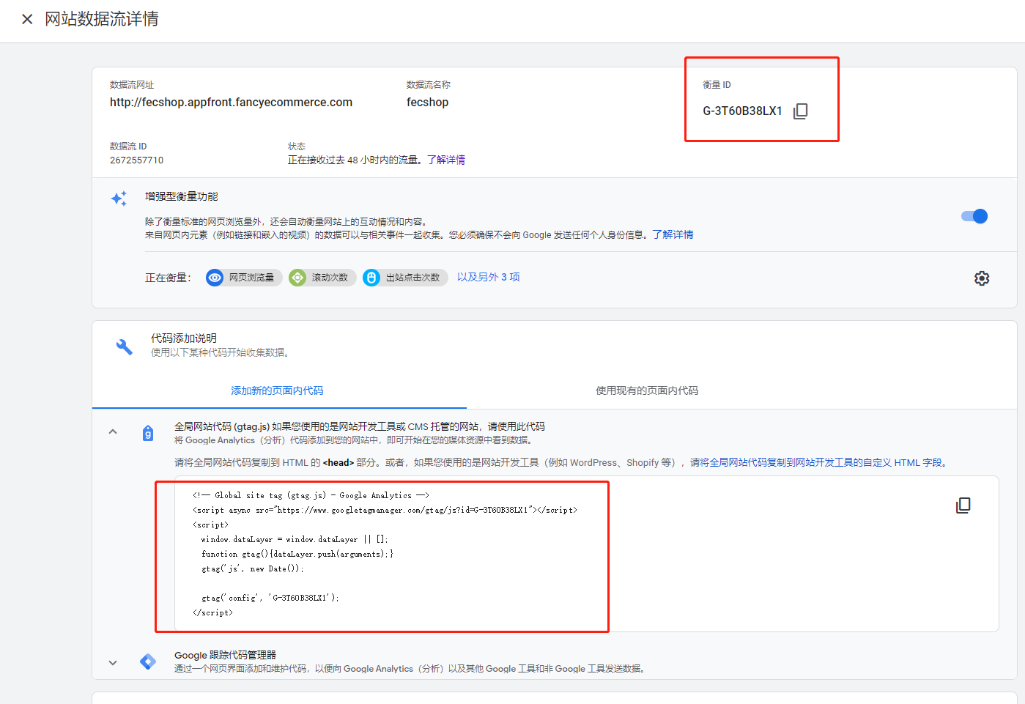Screen dimensions: 1025x704
Task: Expand the Google Tag Manager section
Action: pyautogui.click(x=113, y=662)
